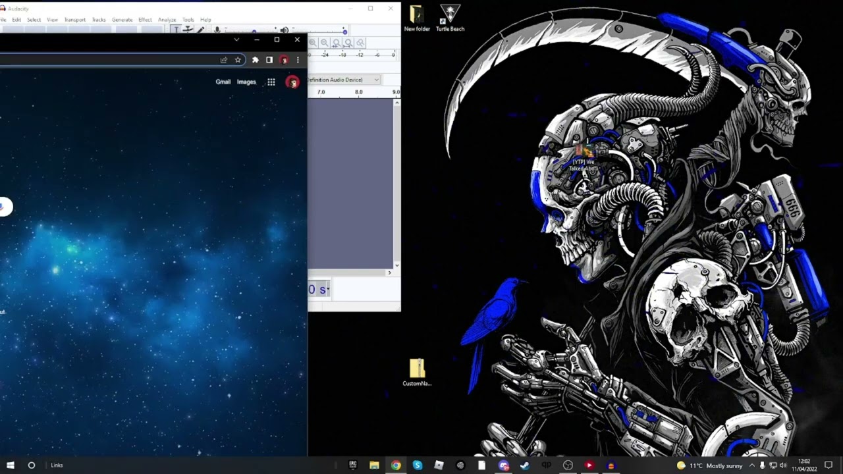Click the Epic Games taskbar icon
The height and width of the screenshot is (474, 843).
[x=353, y=465]
